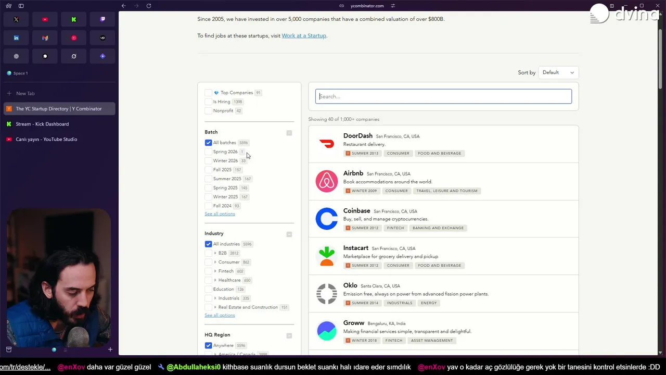Switch to Stream - Kick Dashboard tab

[59, 124]
